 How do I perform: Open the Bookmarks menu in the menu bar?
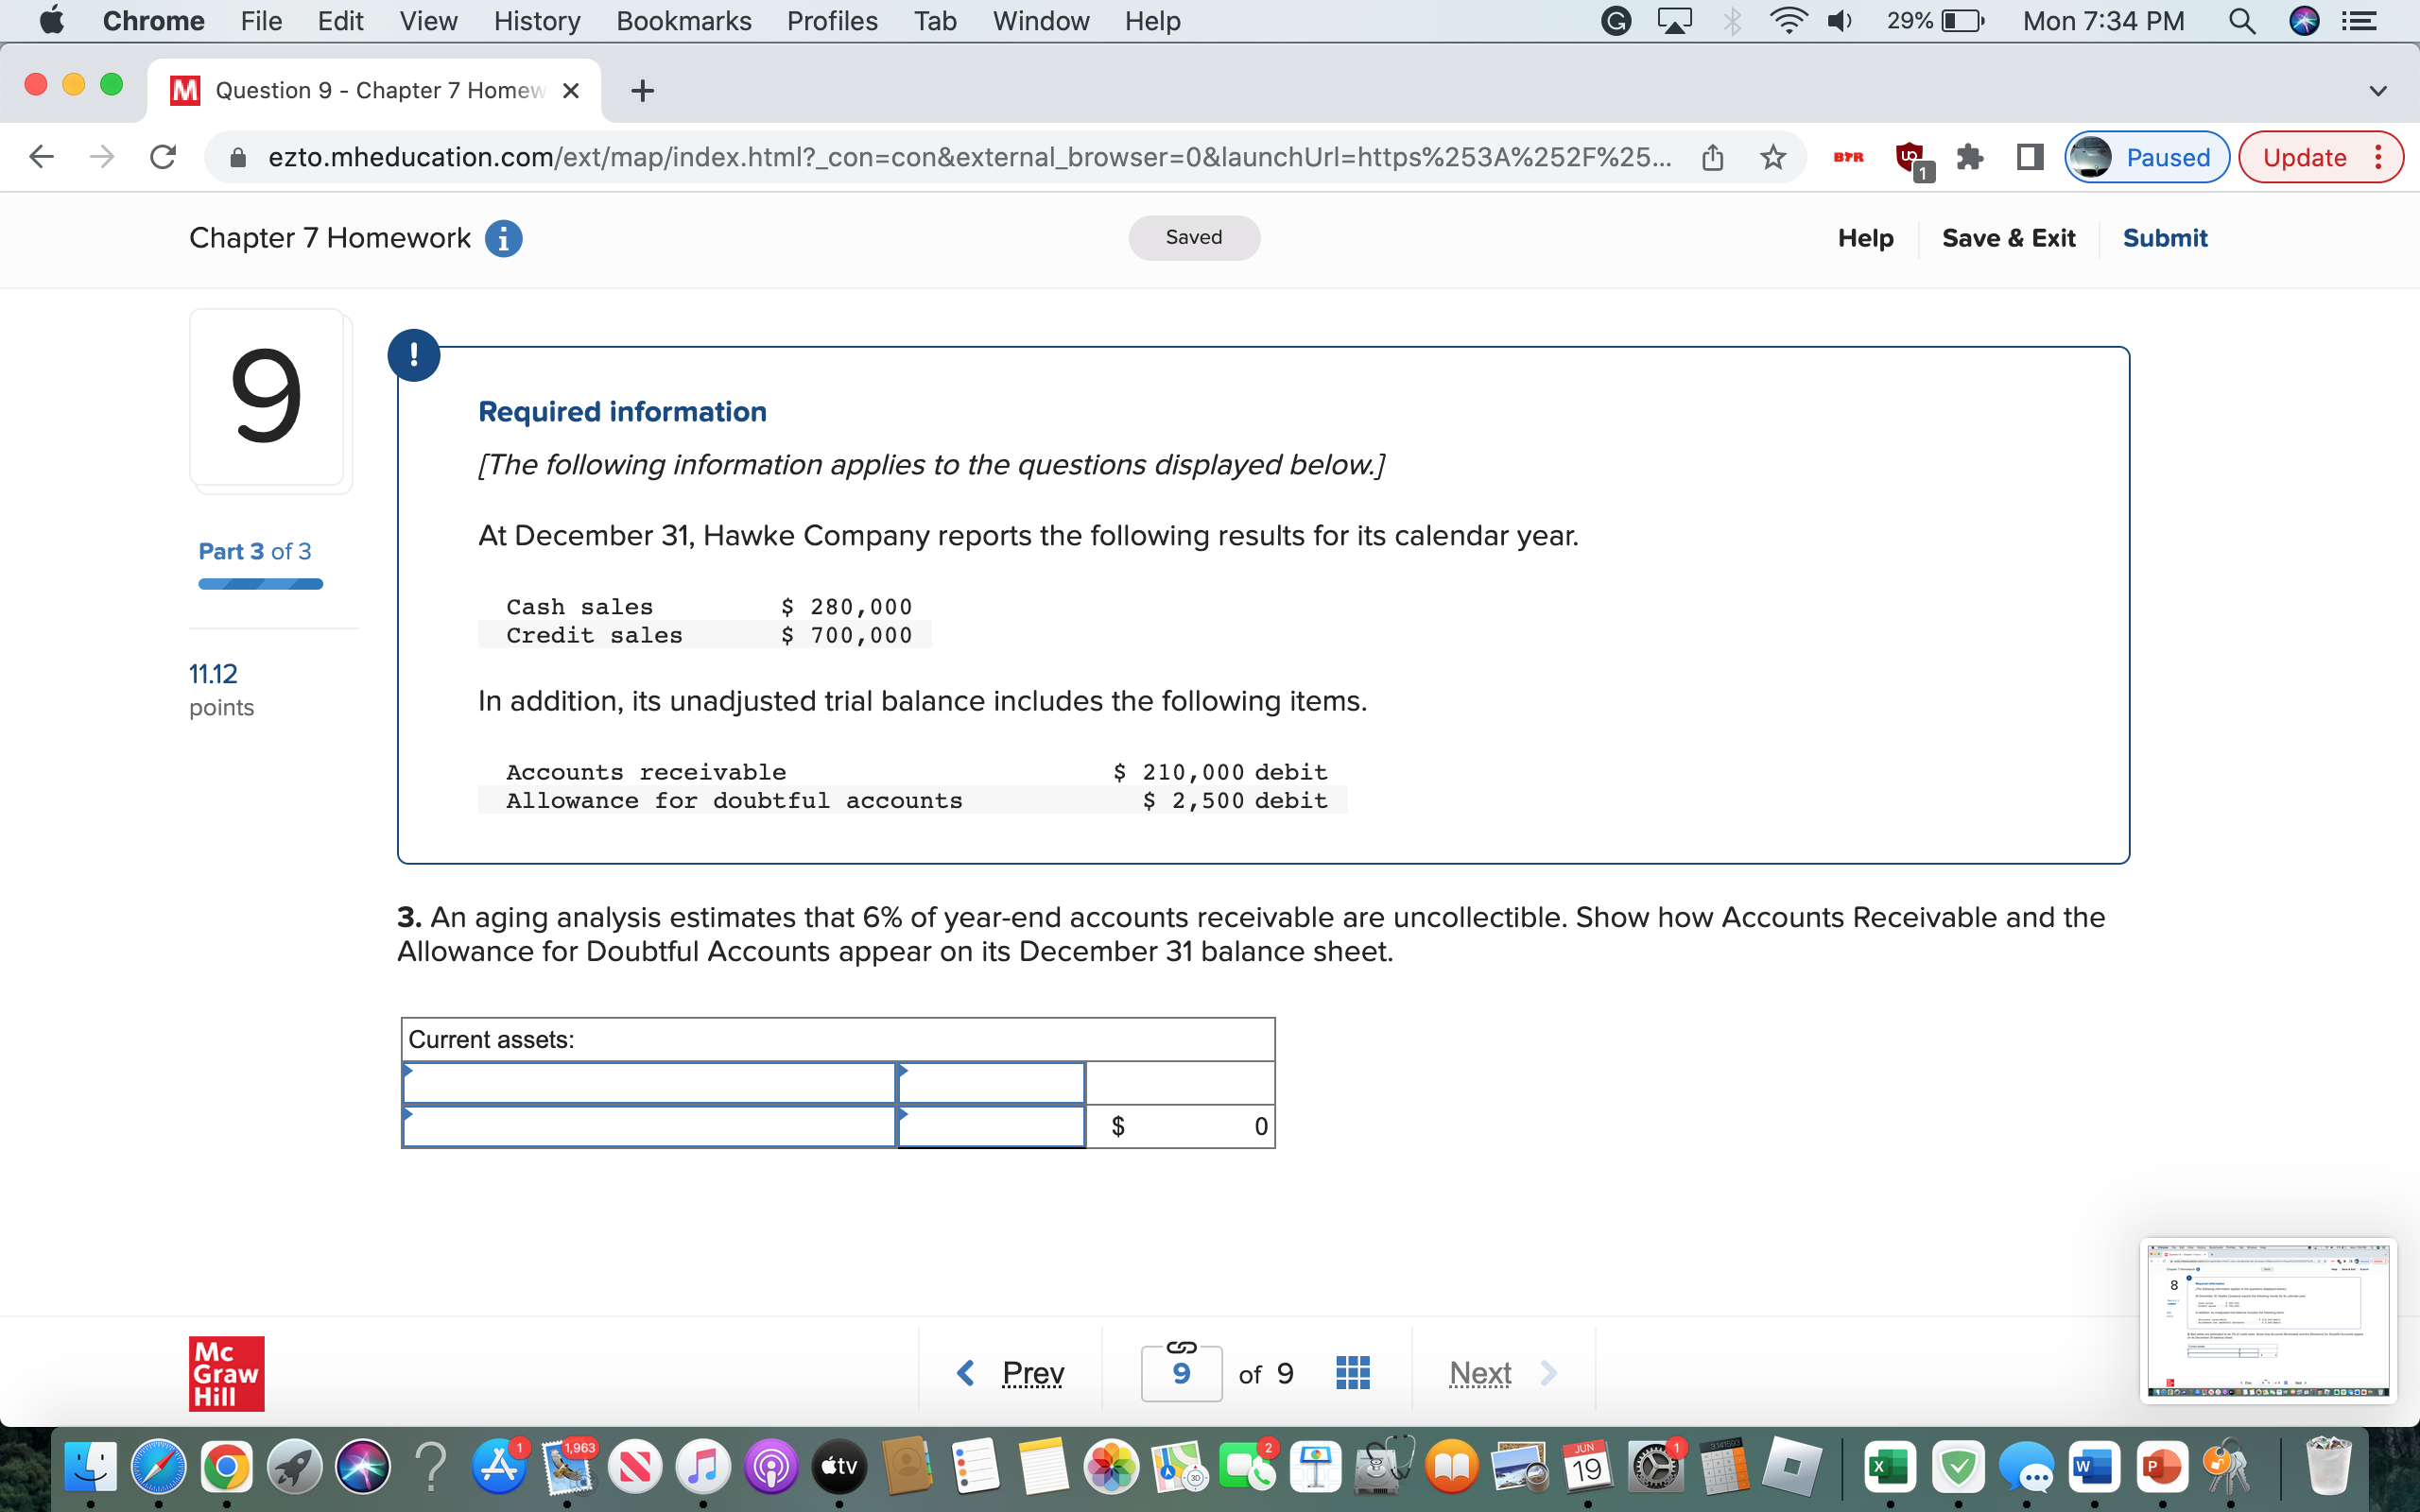[x=683, y=21]
